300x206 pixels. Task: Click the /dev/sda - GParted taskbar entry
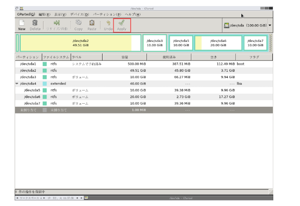180,198
